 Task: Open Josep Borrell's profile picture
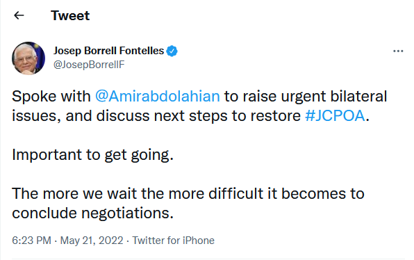pyautogui.click(x=28, y=58)
